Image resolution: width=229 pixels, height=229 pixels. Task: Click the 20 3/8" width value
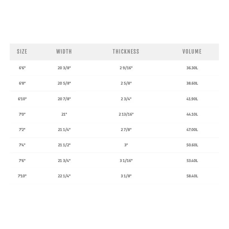tap(64, 68)
